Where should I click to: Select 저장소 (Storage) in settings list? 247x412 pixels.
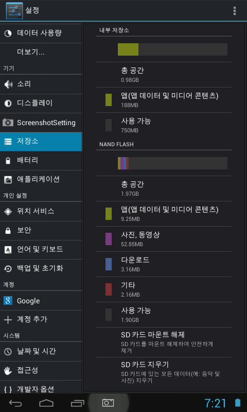tap(41, 141)
